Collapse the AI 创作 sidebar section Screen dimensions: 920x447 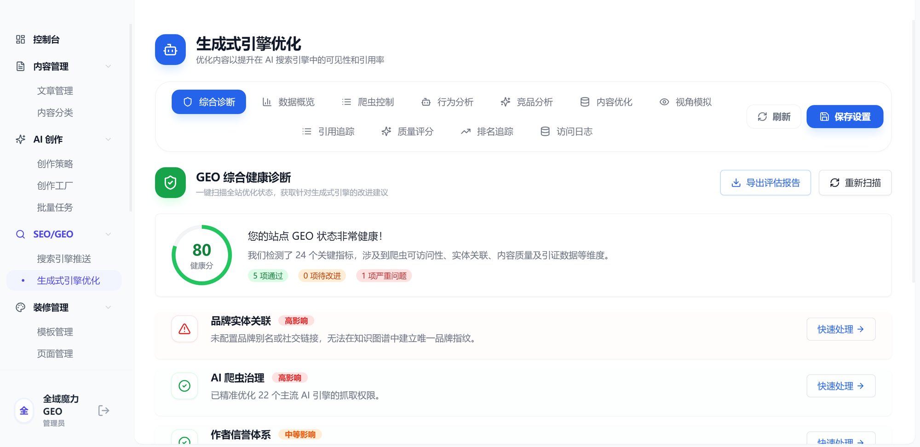[108, 139]
